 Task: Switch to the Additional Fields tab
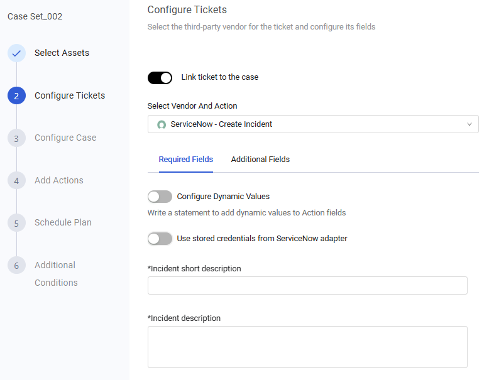coord(260,160)
